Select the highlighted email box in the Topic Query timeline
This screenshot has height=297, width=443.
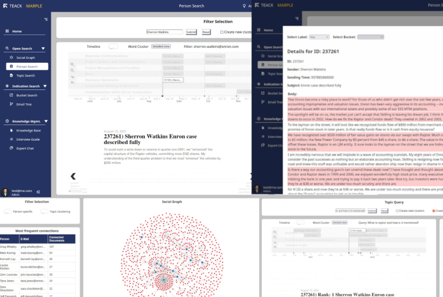tap(358, 231)
